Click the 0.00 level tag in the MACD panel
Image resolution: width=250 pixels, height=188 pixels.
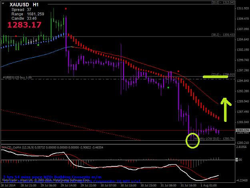239,160
